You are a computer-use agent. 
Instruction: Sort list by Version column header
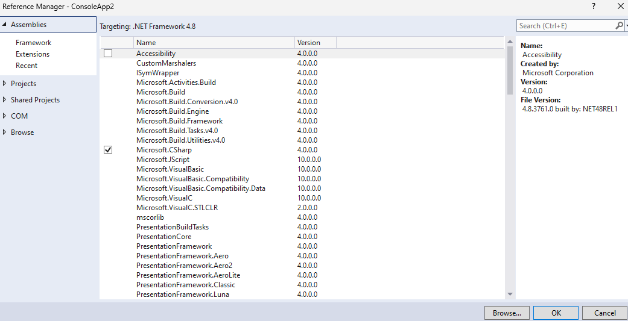click(x=316, y=42)
